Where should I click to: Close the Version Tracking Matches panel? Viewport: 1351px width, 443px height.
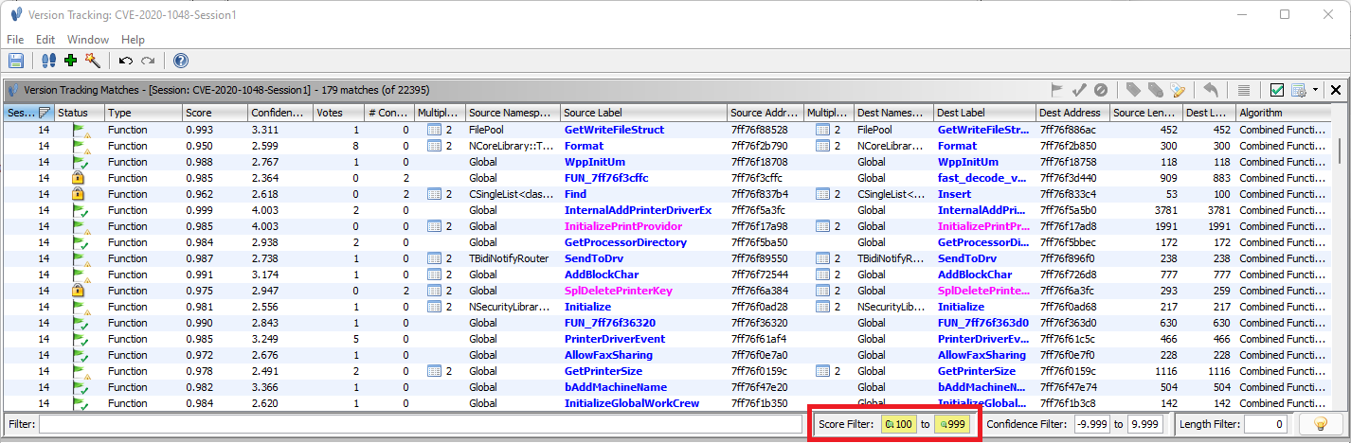click(x=1336, y=90)
